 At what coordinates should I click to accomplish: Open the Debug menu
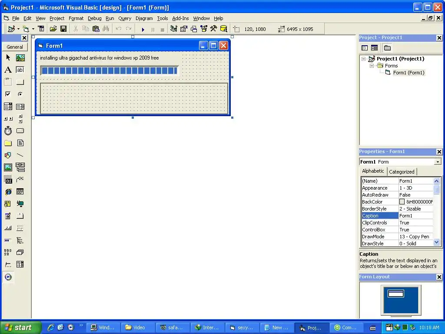click(x=94, y=18)
